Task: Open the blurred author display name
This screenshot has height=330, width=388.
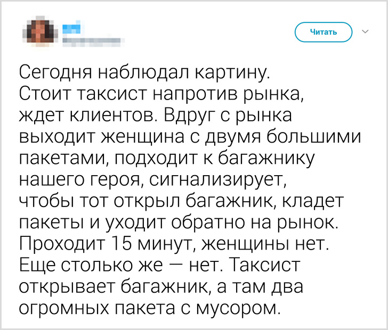Action: click(x=72, y=26)
